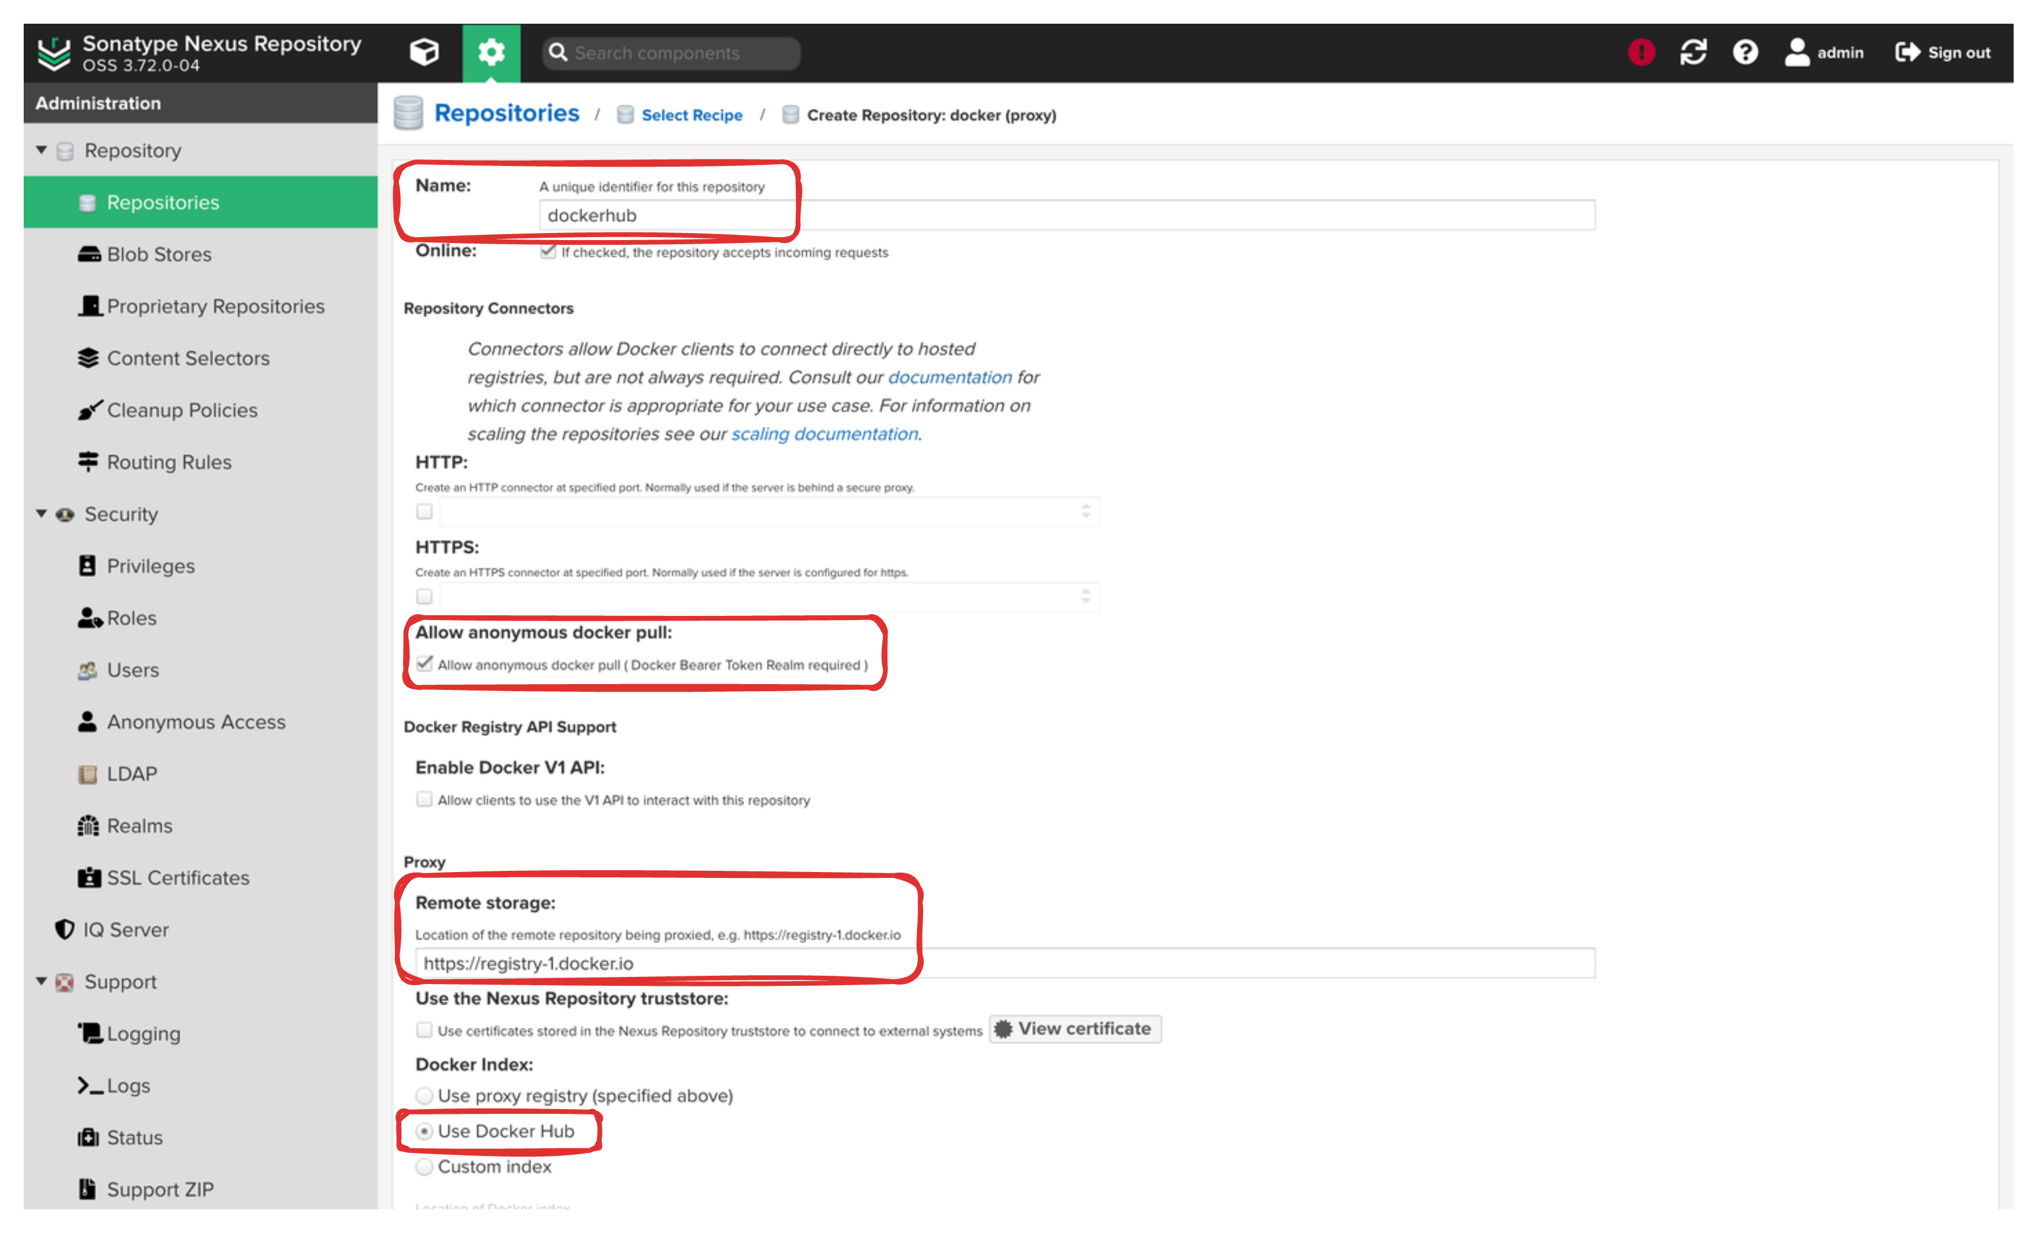Open the red system alert icon

1641,53
